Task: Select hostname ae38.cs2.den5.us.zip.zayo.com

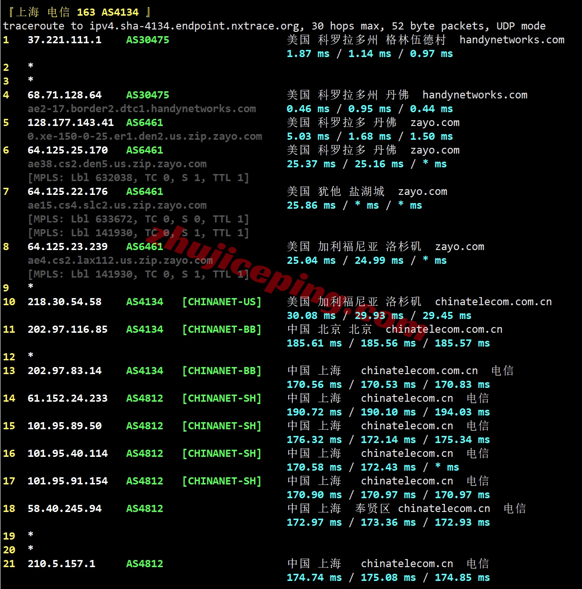Action: (x=117, y=164)
